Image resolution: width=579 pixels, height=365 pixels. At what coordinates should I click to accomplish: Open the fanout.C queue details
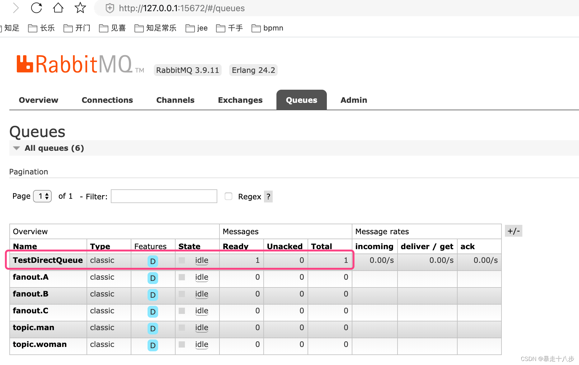[x=31, y=310]
